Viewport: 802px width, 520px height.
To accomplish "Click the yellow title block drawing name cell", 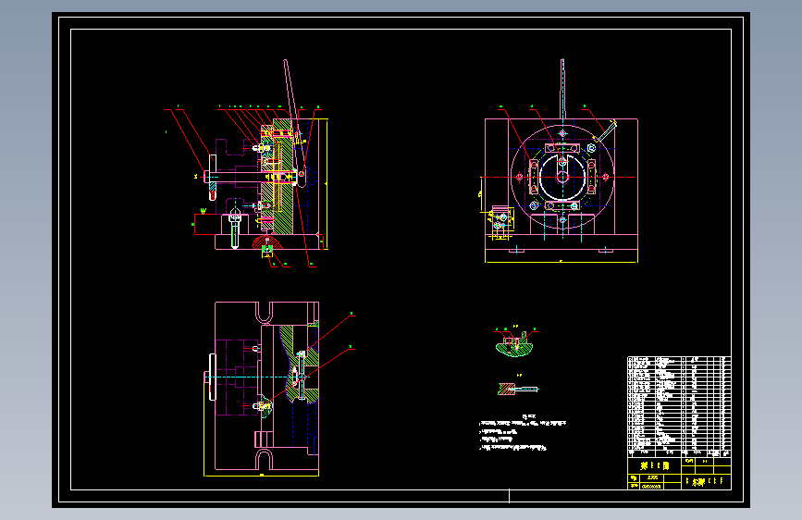I will (654, 465).
